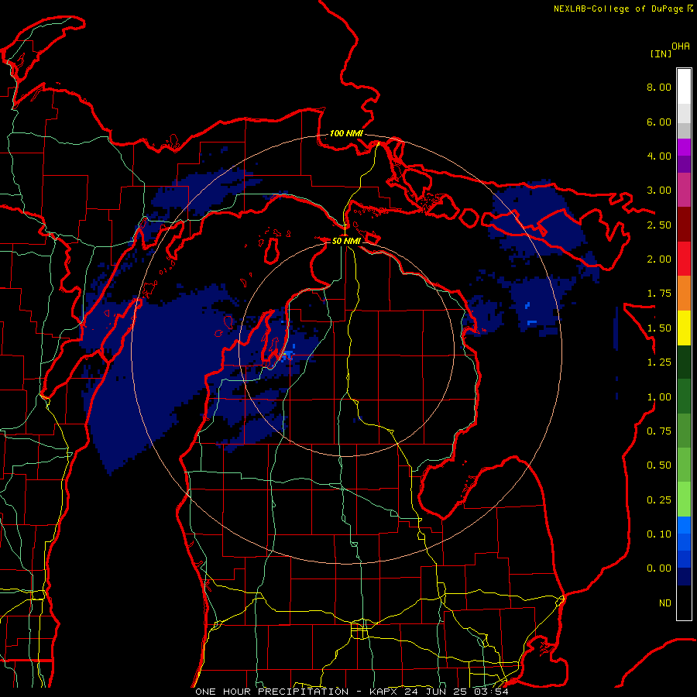Click the white top legend color swatch
This screenshot has height=697, width=697.
point(684,87)
